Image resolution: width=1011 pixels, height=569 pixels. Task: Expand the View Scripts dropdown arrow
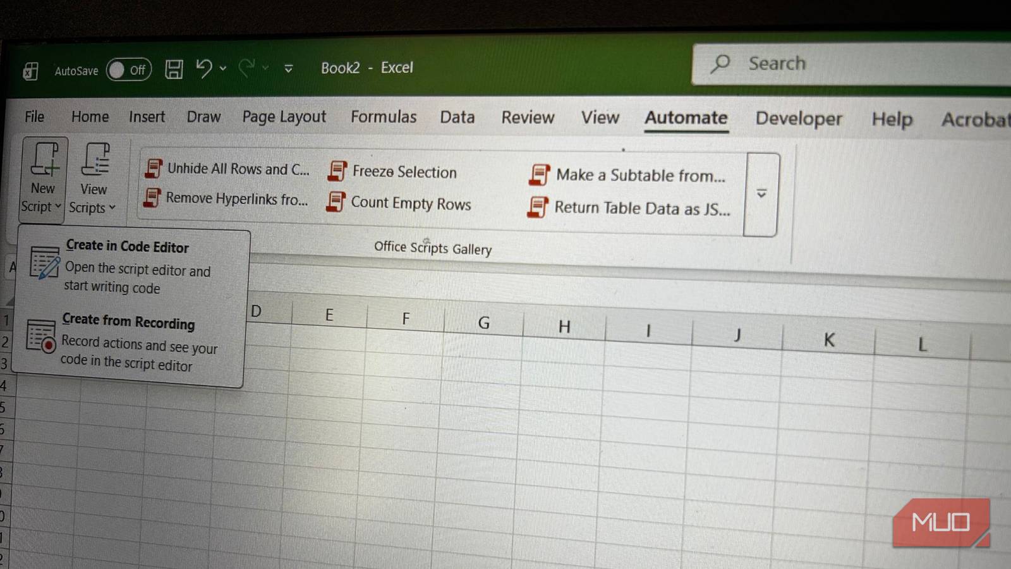(112, 207)
